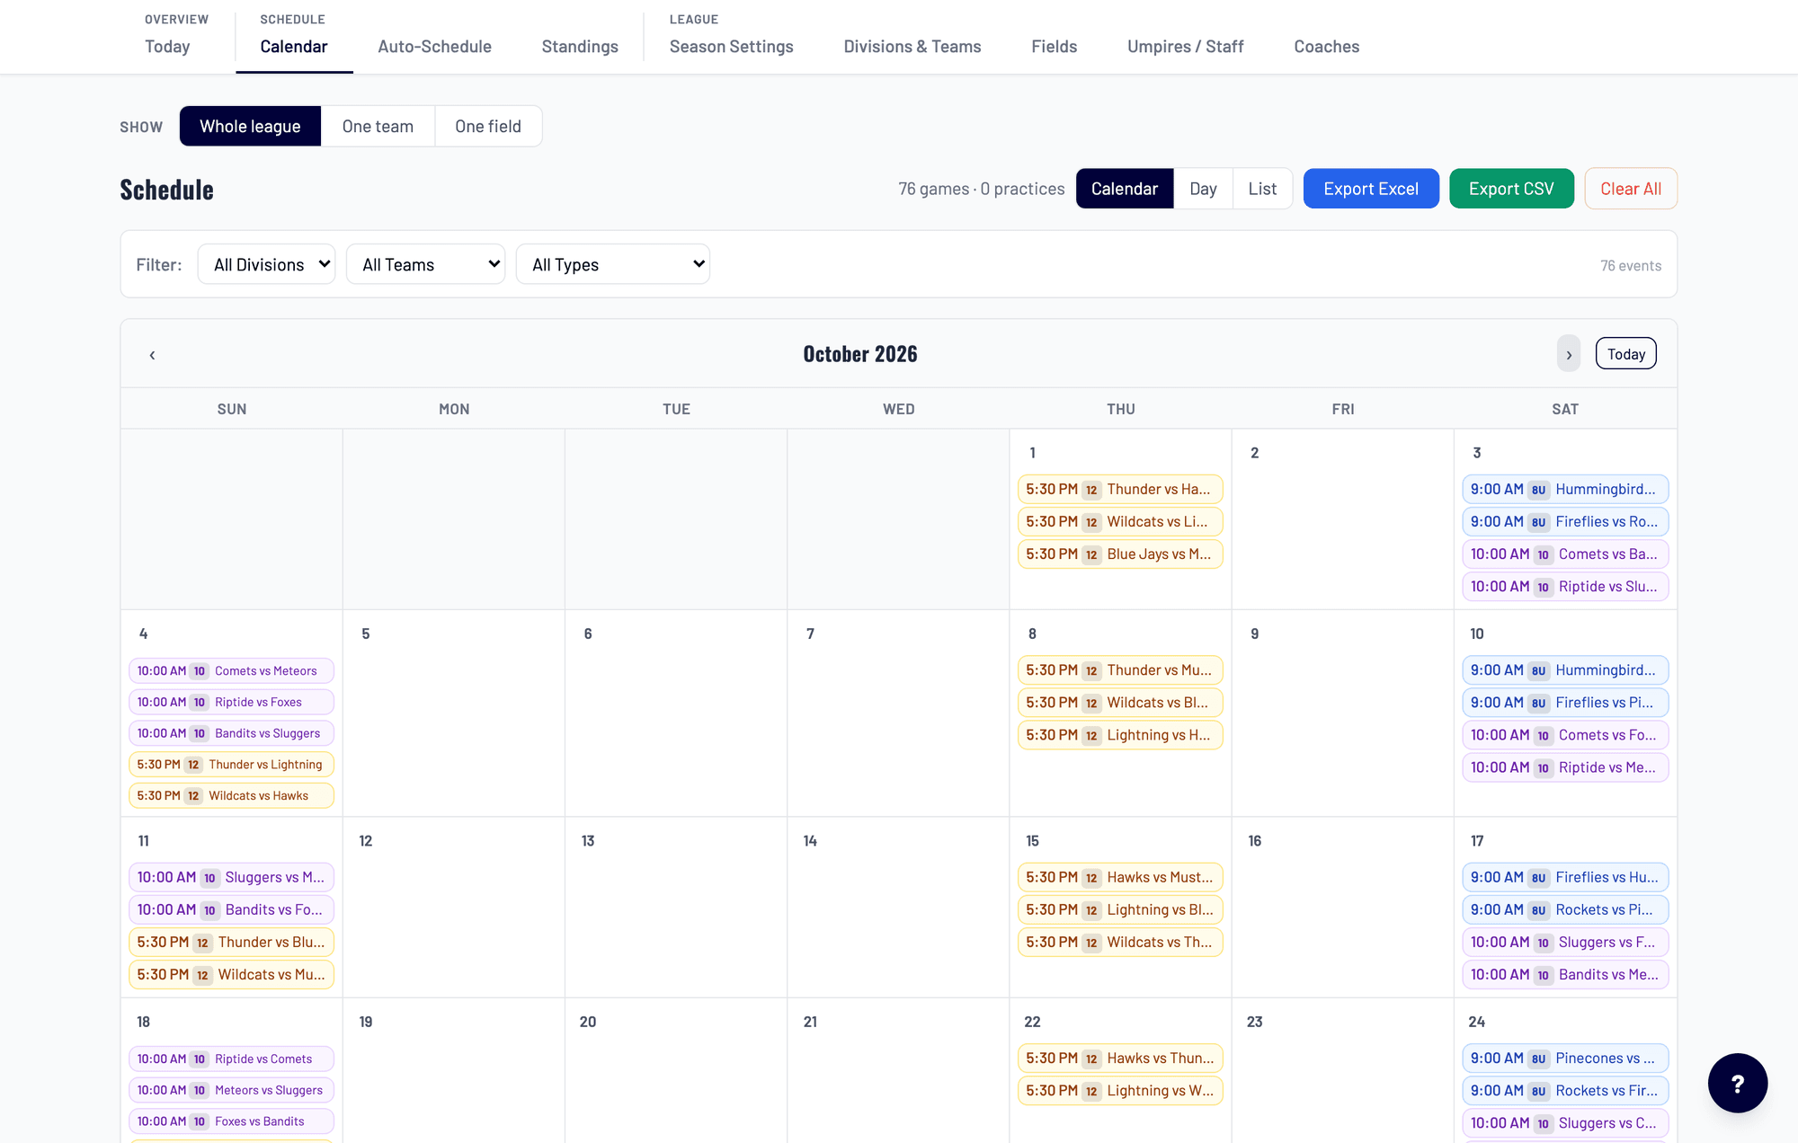Image resolution: width=1798 pixels, height=1143 pixels.
Task: Open the Coaches tab
Action: [1326, 47]
